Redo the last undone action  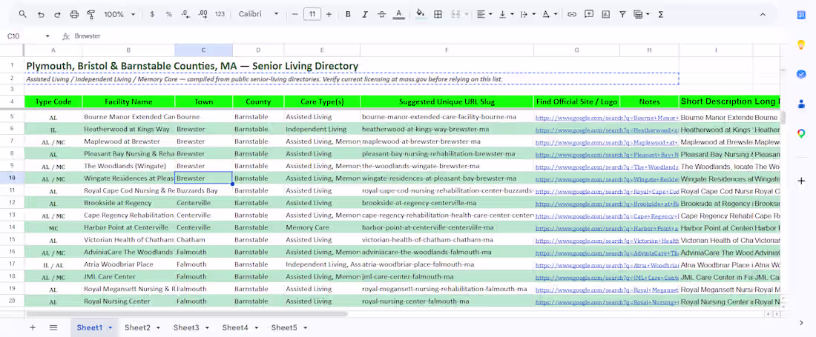point(57,15)
